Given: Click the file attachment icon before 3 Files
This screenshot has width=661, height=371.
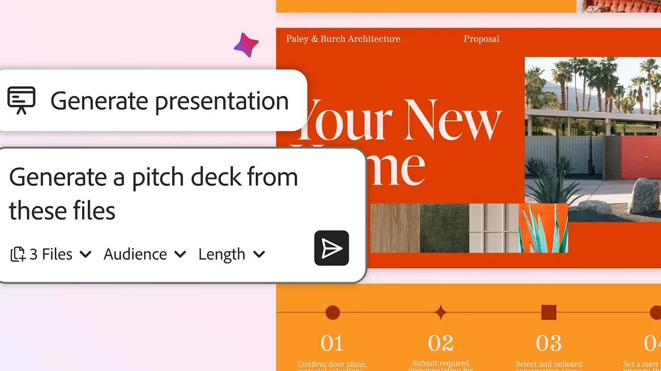Looking at the screenshot, I should coord(18,254).
